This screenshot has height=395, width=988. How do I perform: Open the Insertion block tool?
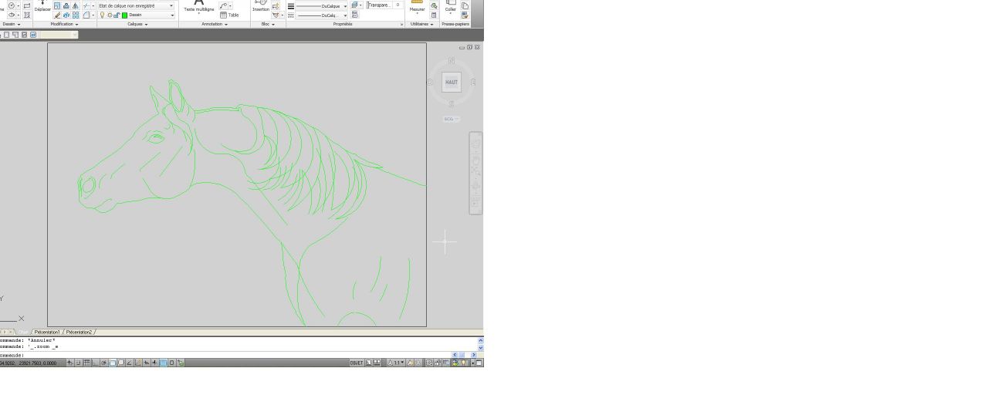[261, 6]
